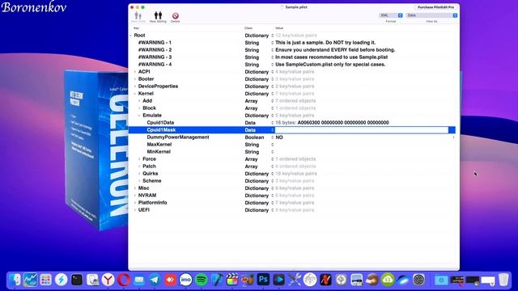Image resolution: width=518 pixels, height=291 pixels.
Task: Expand the Patch array
Action: [x=139, y=166]
